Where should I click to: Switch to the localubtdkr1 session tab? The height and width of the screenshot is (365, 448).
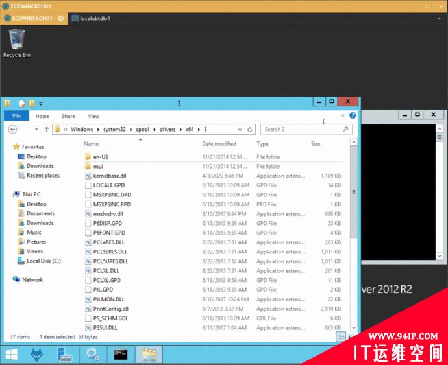[92, 19]
